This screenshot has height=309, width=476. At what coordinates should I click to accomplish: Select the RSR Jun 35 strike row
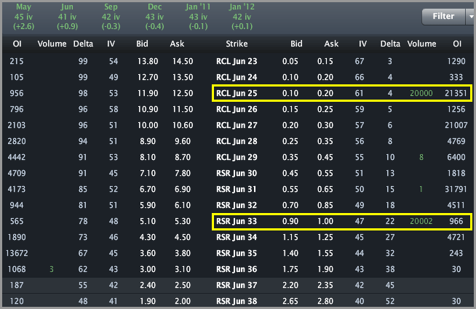click(237, 253)
